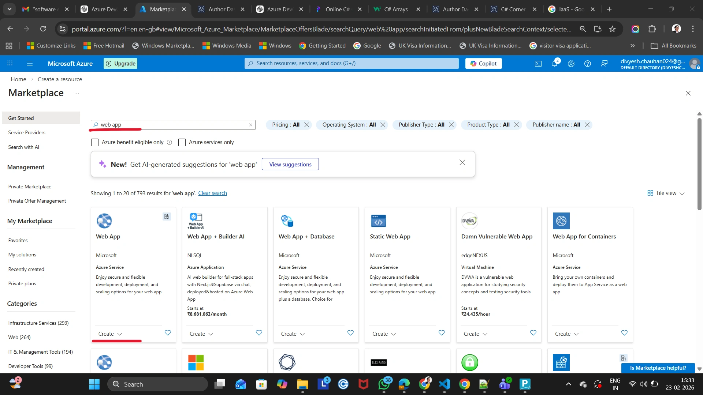This screenshot has width=703, height=395.
Task: Expand the Create dropdown for Web App
Action: pyautogui.click(x=110, y=334)
